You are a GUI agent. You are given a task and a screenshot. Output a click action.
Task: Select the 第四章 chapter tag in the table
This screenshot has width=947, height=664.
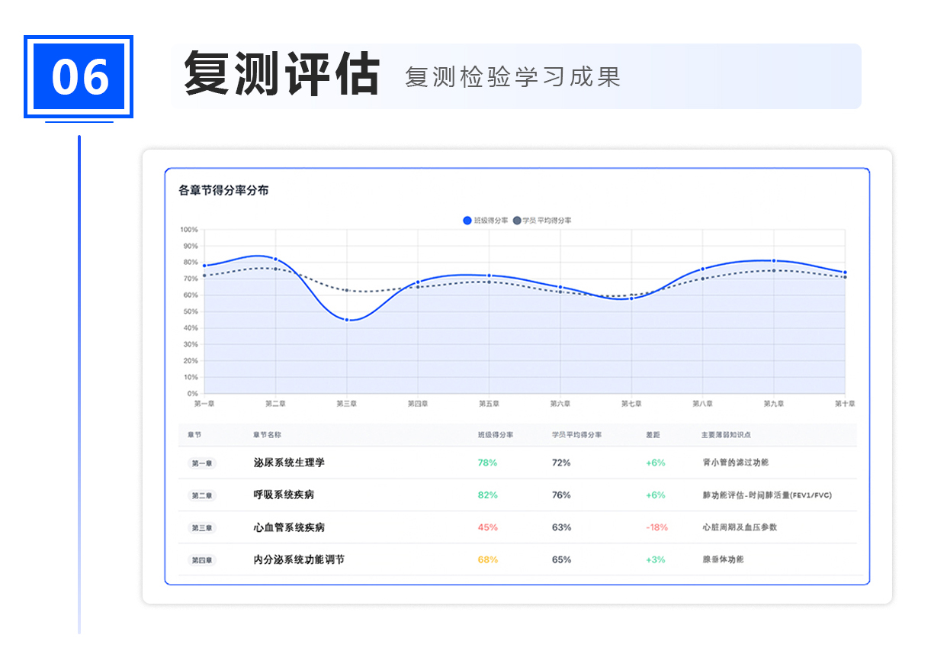click(x=202, y=560)
